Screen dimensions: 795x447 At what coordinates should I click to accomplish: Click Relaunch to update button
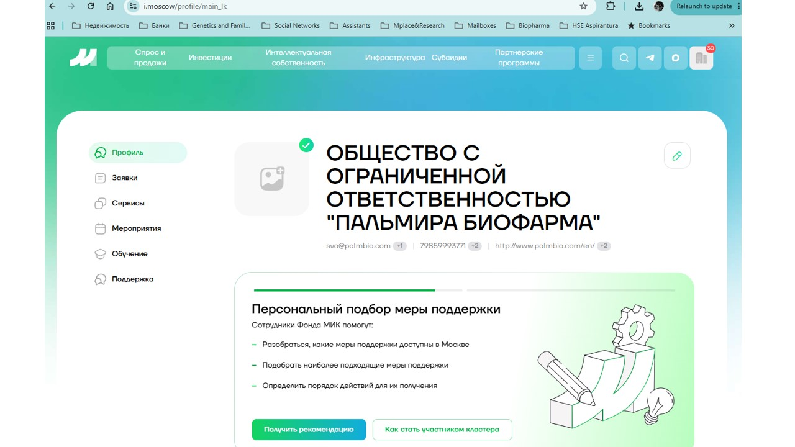(706, 6)
